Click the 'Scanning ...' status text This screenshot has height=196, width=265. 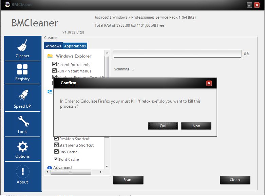[x=124, y=69]
